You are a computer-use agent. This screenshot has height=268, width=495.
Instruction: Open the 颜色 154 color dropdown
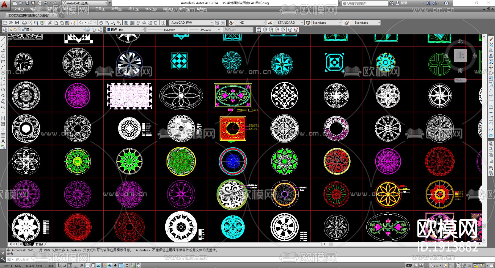coord(142,29)
